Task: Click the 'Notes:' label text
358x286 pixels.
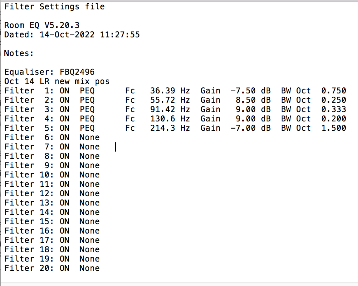Action: [x=19, y=53]
